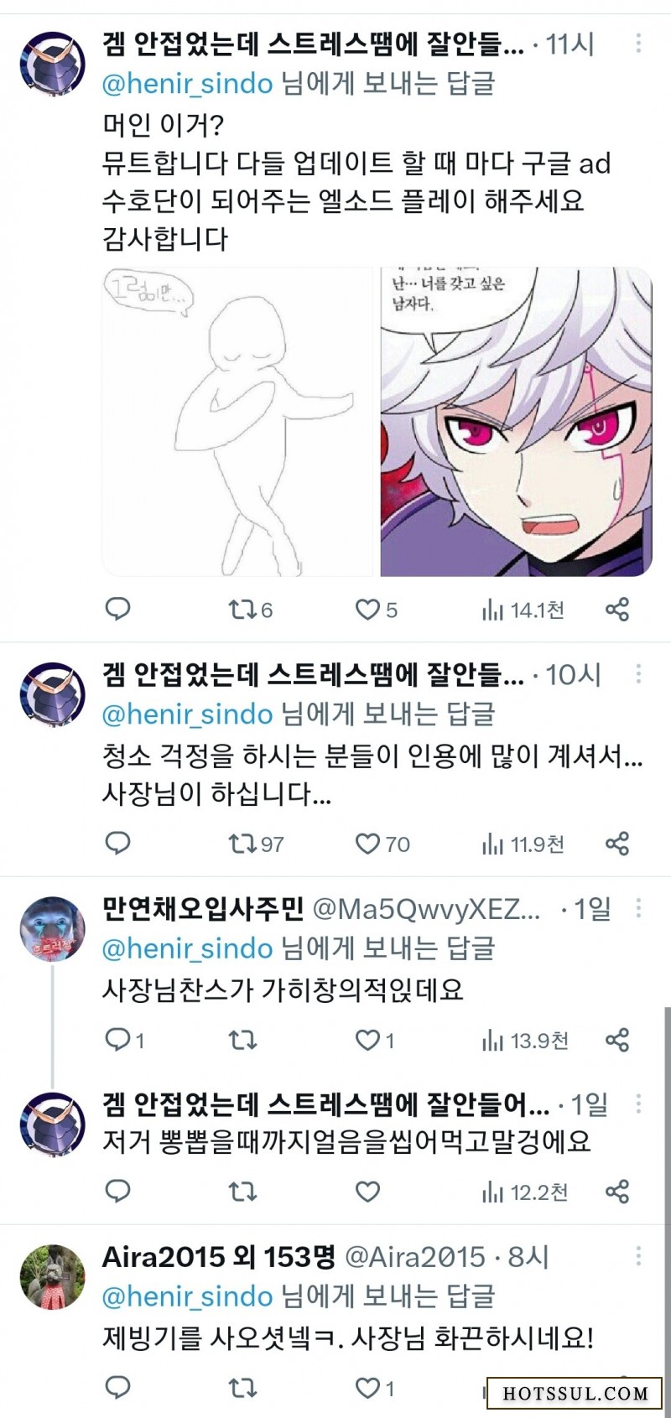Open 만연채오입사주민's profile picture
The height and width of the screenshot is (1418, 671).
click(52, 929)
